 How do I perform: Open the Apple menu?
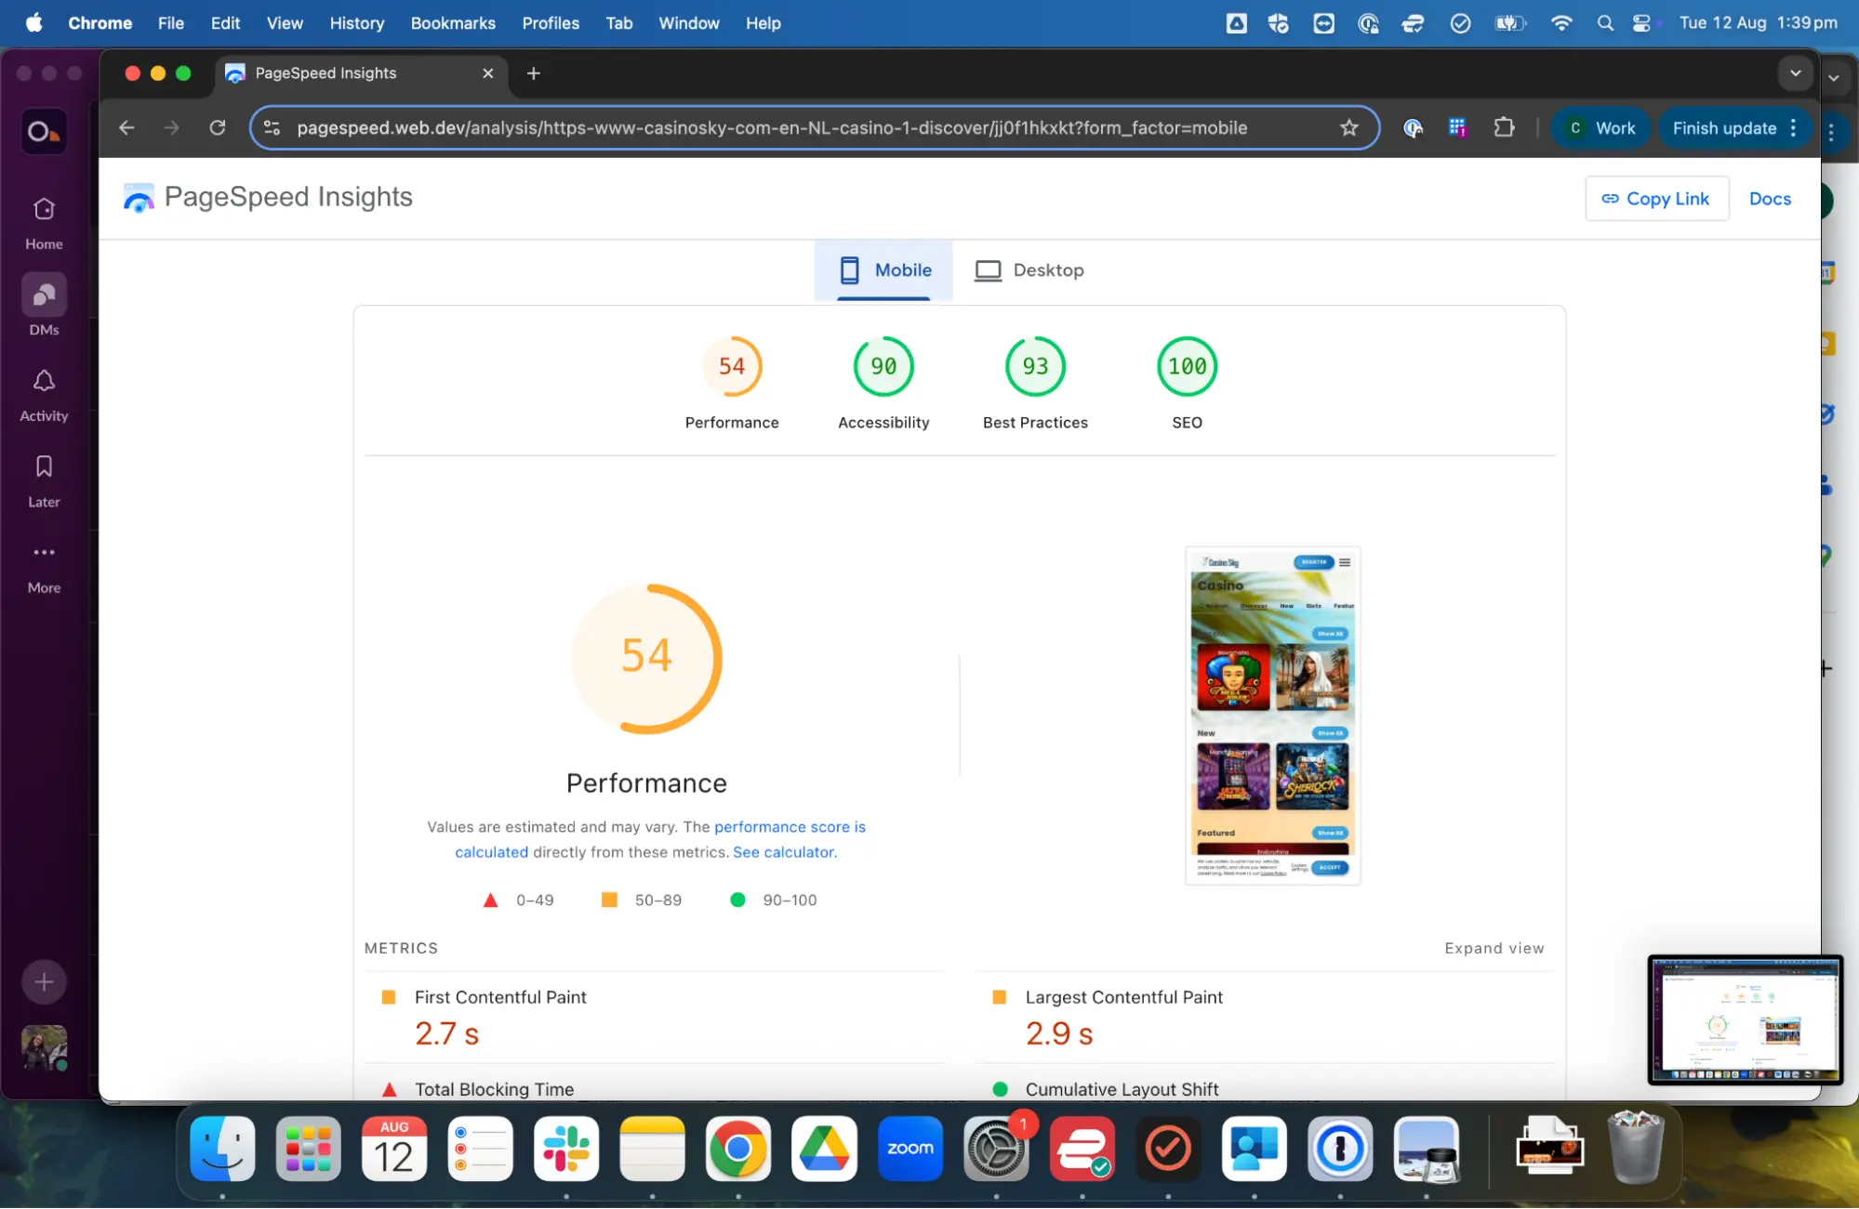click(x=34, y=23)
